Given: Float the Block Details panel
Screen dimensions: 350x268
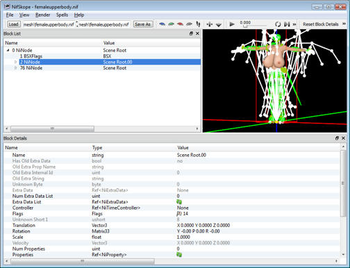Looking at the screenshot, I should [x=337, y=138].
